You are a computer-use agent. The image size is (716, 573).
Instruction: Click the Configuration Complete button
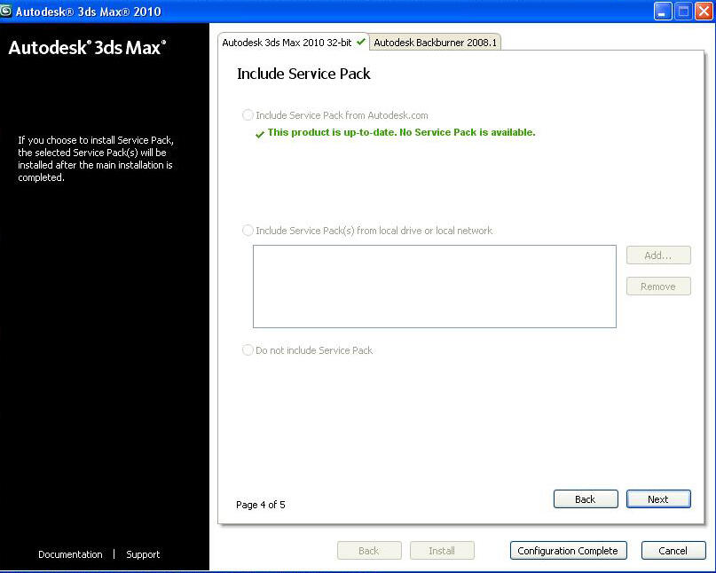point(568,551)
